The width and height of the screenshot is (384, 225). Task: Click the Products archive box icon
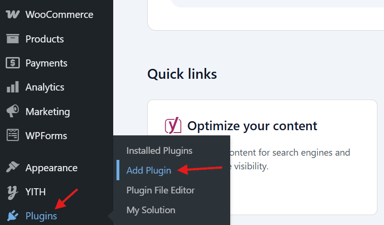(12, 39)
